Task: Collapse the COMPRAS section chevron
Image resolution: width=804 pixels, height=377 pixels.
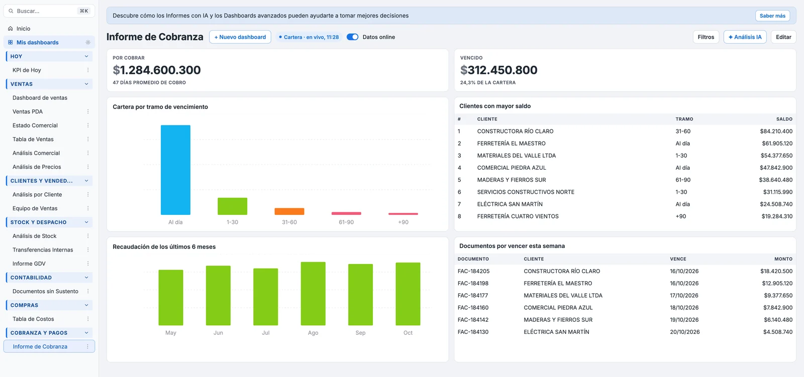Action: (x=86, y=305)
